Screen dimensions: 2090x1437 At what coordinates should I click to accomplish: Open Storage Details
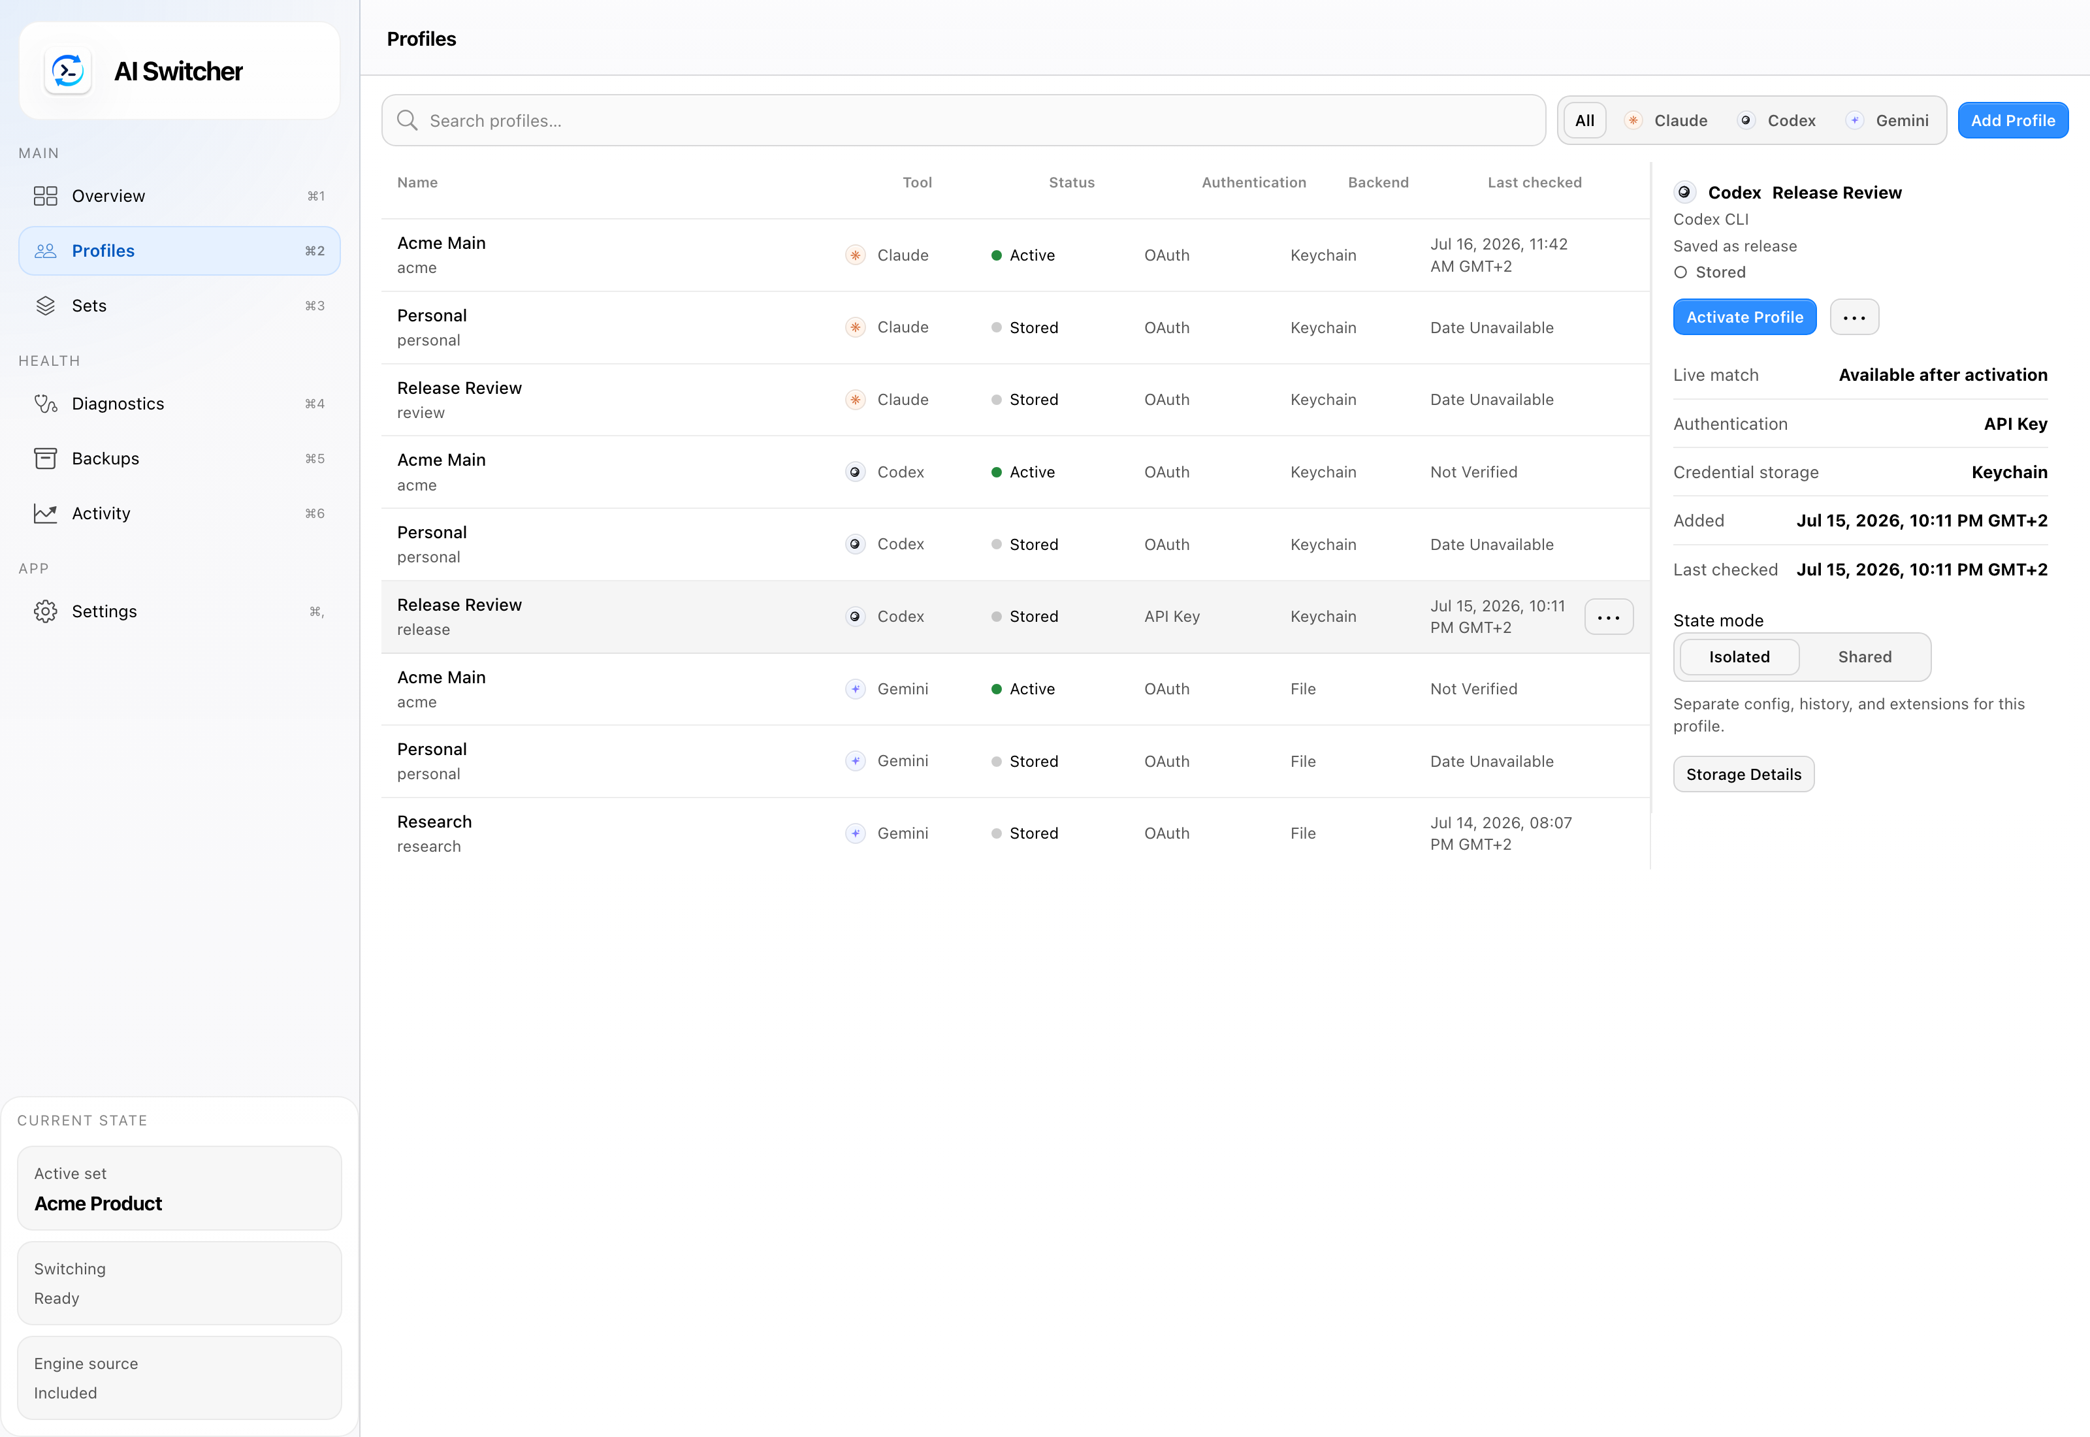(1743, 774)
